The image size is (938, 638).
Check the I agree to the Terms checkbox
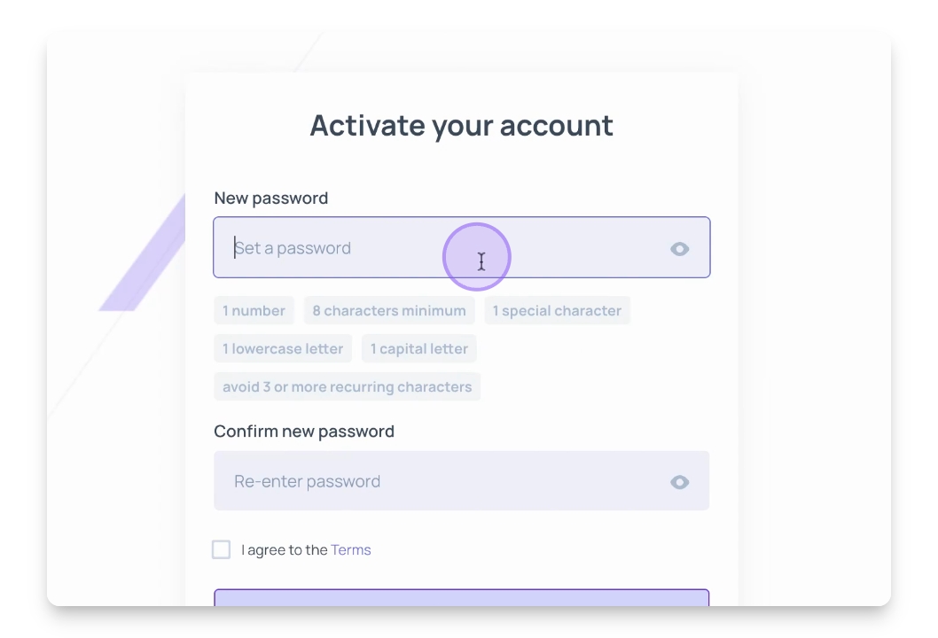tap(222, 549)
